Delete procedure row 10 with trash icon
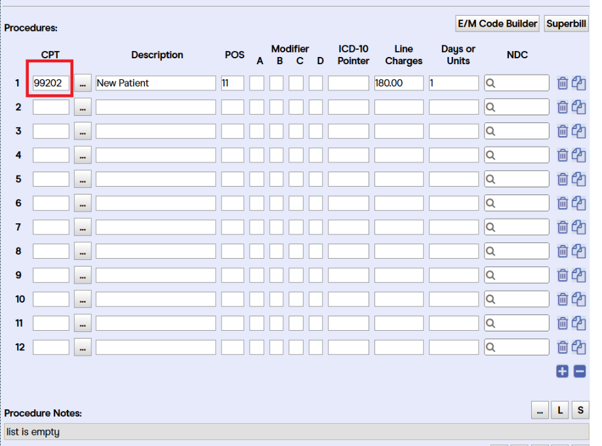 click(x=563, y=299)
